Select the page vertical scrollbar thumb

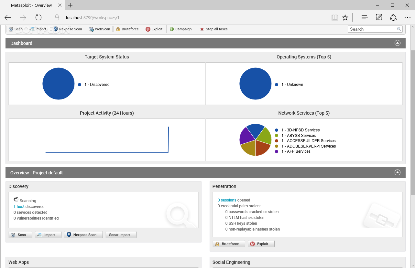412,122
